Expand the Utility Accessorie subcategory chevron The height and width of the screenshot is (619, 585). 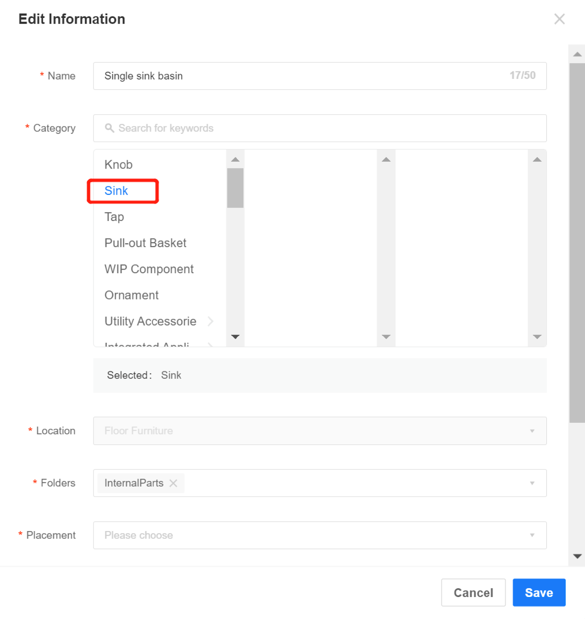tap(211, 321)
